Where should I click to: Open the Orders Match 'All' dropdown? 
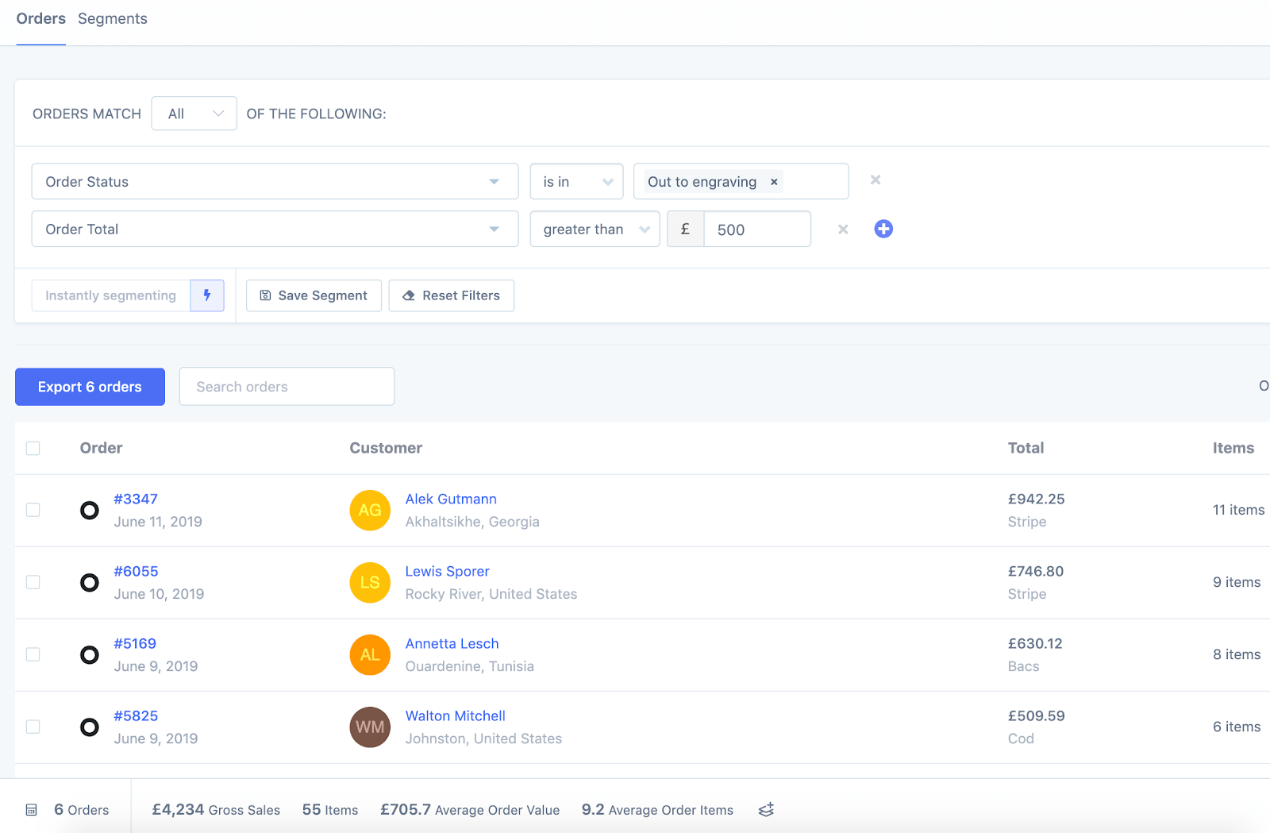[x=194, y=114]
